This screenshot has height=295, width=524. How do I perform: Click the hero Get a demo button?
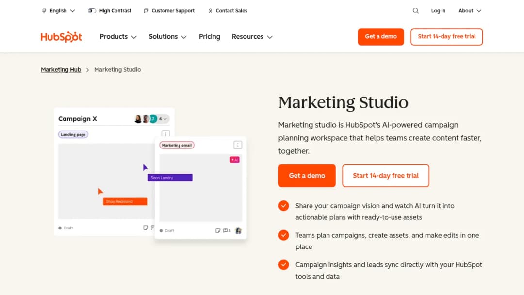307,176
